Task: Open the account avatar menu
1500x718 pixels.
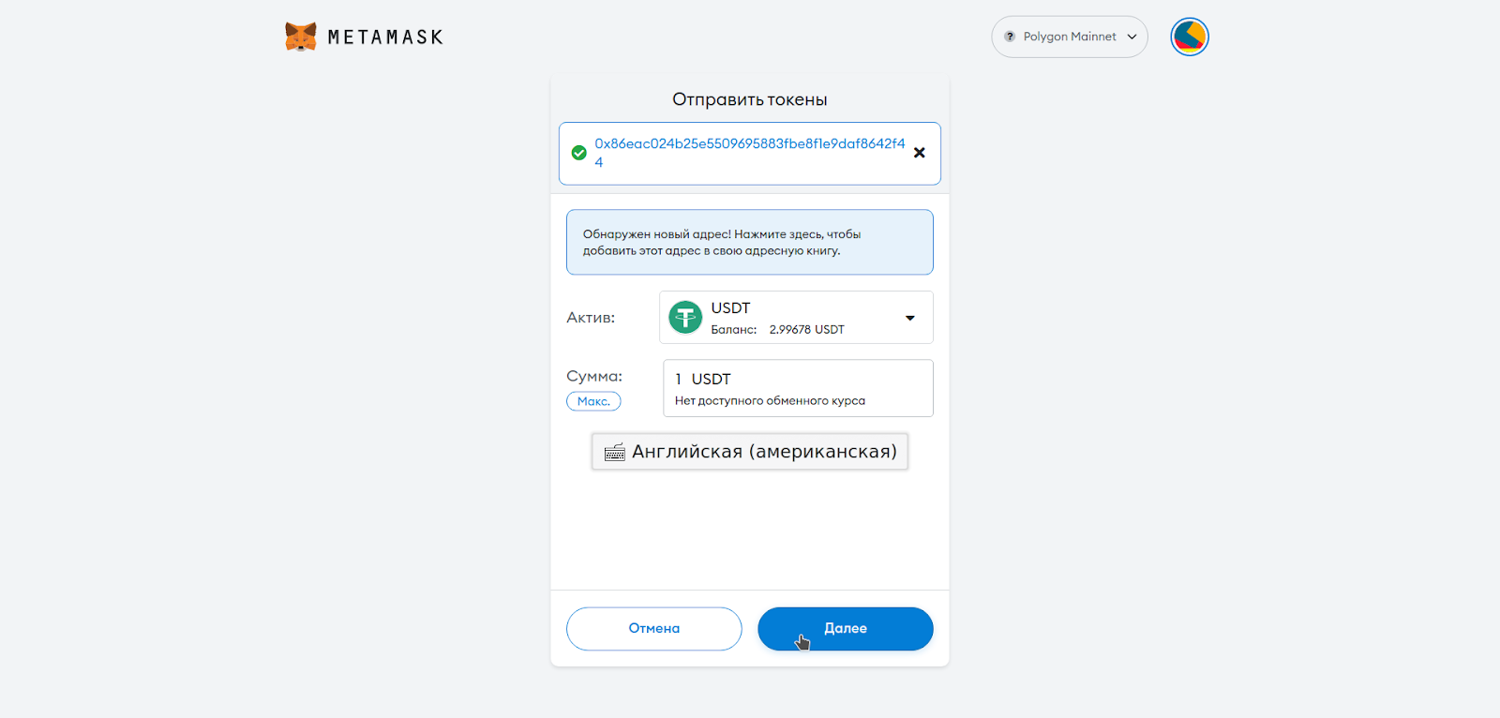Action: coord(1190,37)
